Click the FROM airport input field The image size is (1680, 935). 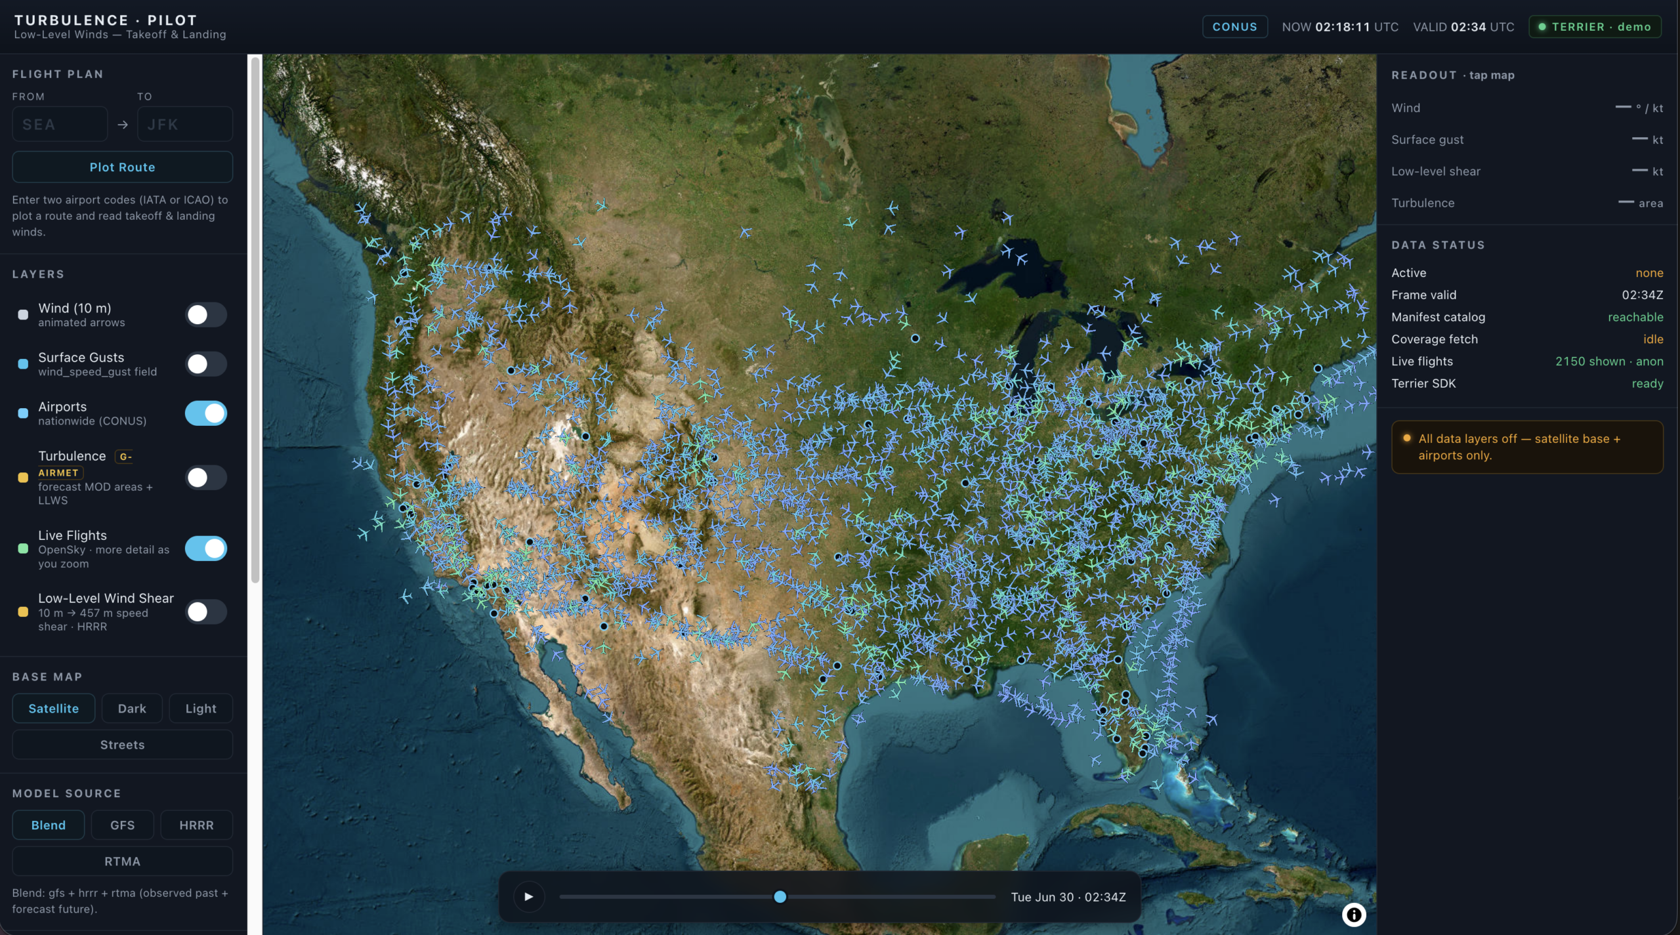(60, 124)
